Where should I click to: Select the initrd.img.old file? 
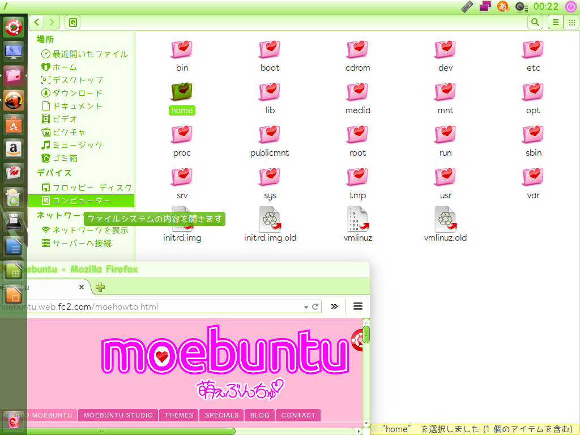(x=270, y=220)
